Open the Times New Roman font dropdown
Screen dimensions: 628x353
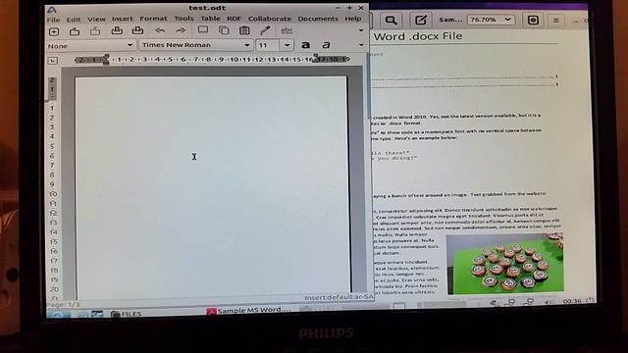point(196,45)
